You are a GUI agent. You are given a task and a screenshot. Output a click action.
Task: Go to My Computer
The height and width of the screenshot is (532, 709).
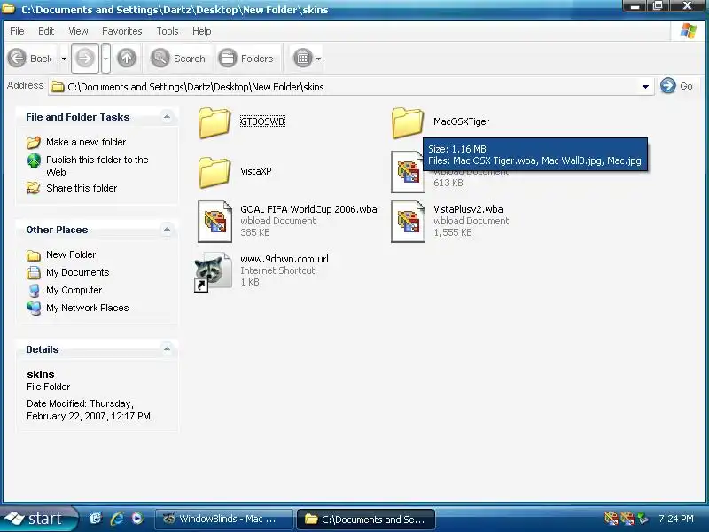74,290
